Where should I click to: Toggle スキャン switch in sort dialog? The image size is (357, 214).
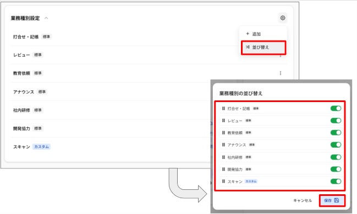pos(336,181)
